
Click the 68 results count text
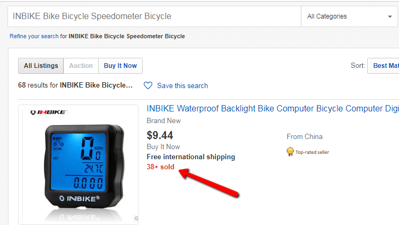click(x=75, y=85)
